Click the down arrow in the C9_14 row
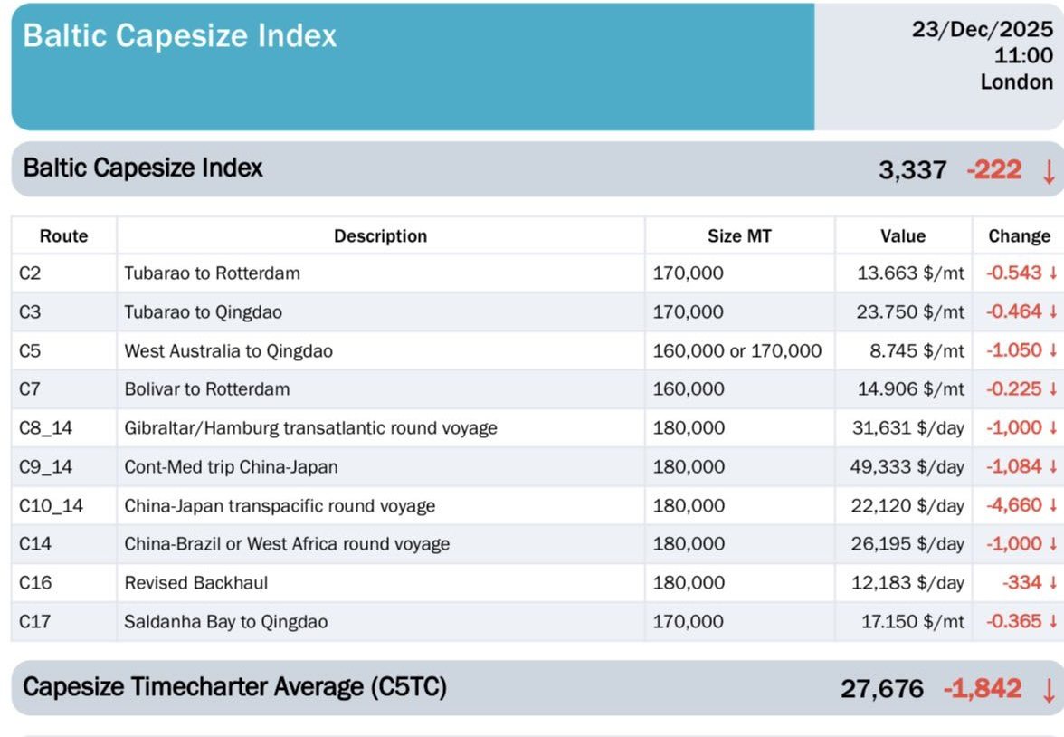 [1053, 466]
